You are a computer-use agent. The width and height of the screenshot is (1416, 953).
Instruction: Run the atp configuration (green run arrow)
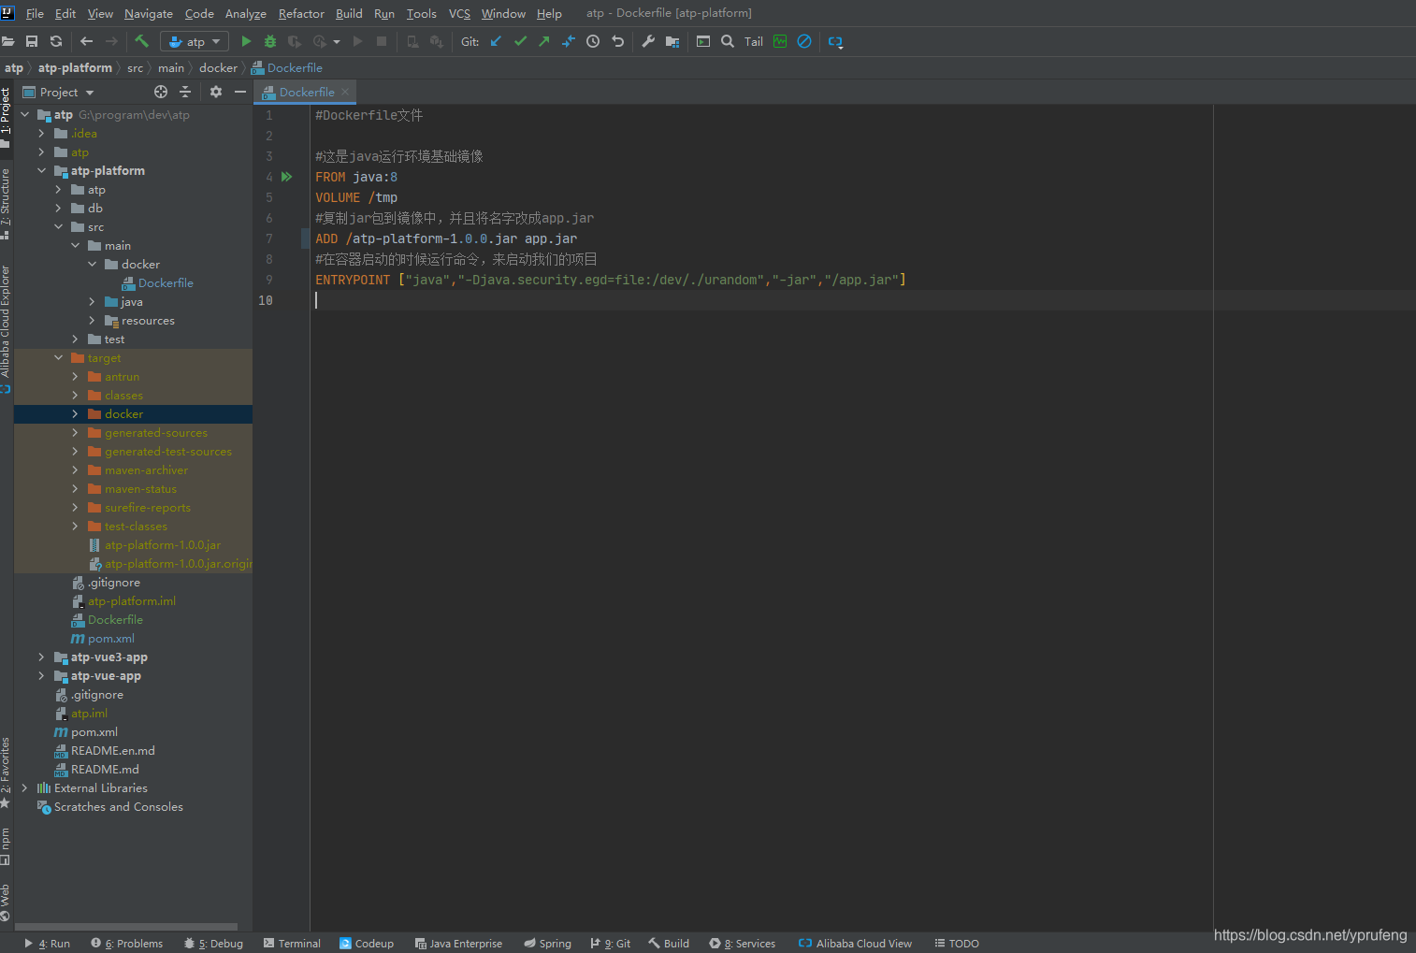coord(246,41)
